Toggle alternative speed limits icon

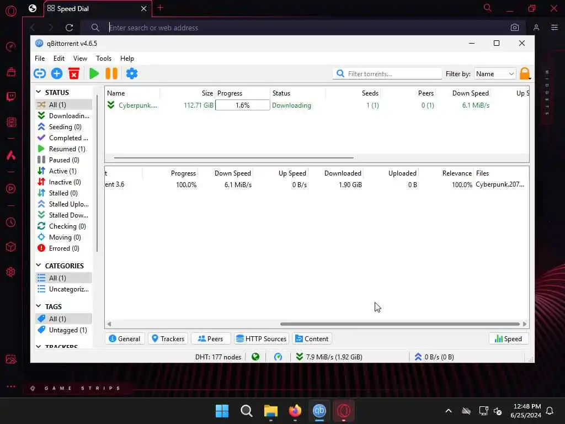coord(278,357)
